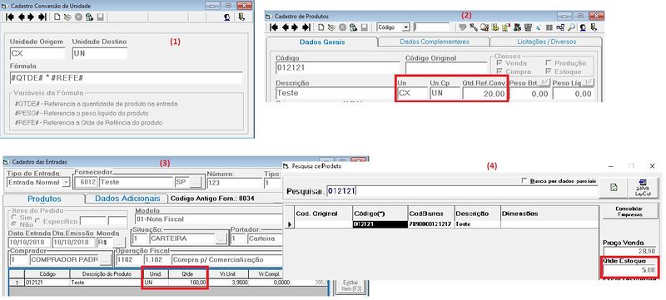The height and width of the screenshot is (300, 666).
Task: Click edit pencil icon in Conversão de Unidade toolbar
Action: (x=67, y=17)
